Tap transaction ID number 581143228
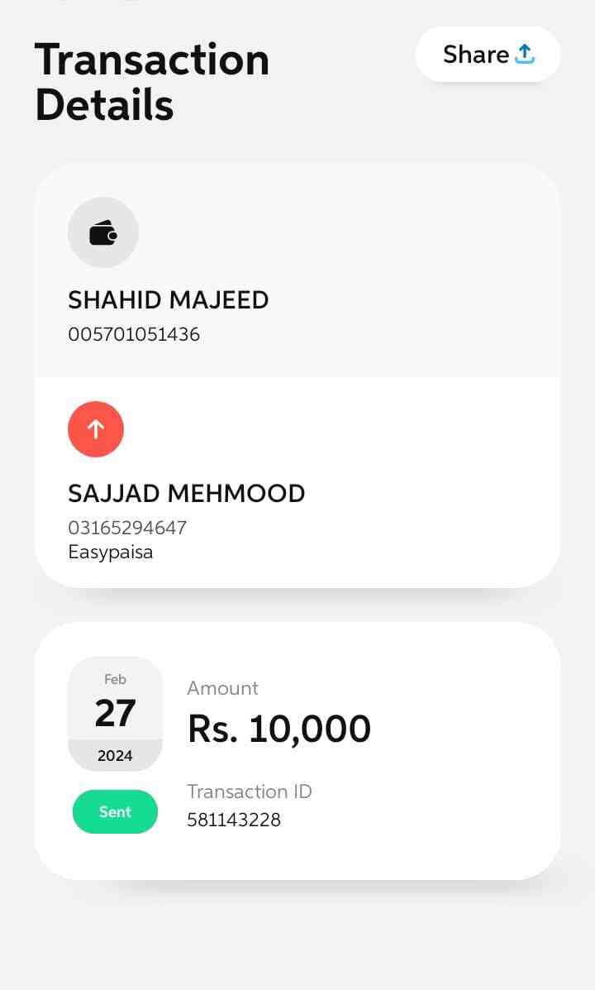This screenshot has height=990, width=595. pyautogui.click(x=234, y=820)
